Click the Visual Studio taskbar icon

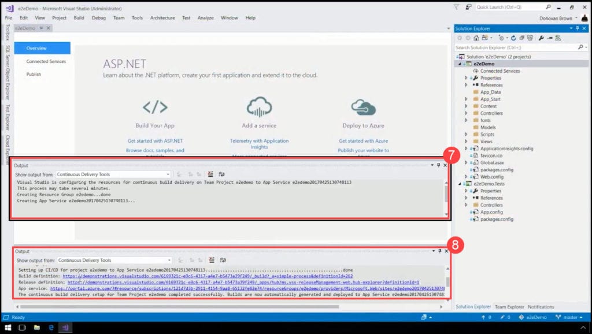tap(65, 328)
